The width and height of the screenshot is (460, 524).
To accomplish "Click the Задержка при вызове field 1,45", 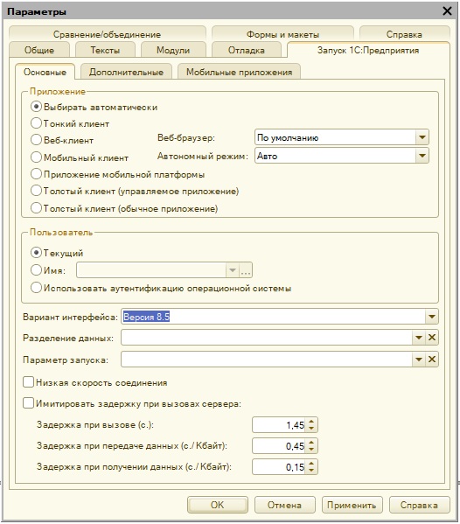I will click(x=280, y=425).
